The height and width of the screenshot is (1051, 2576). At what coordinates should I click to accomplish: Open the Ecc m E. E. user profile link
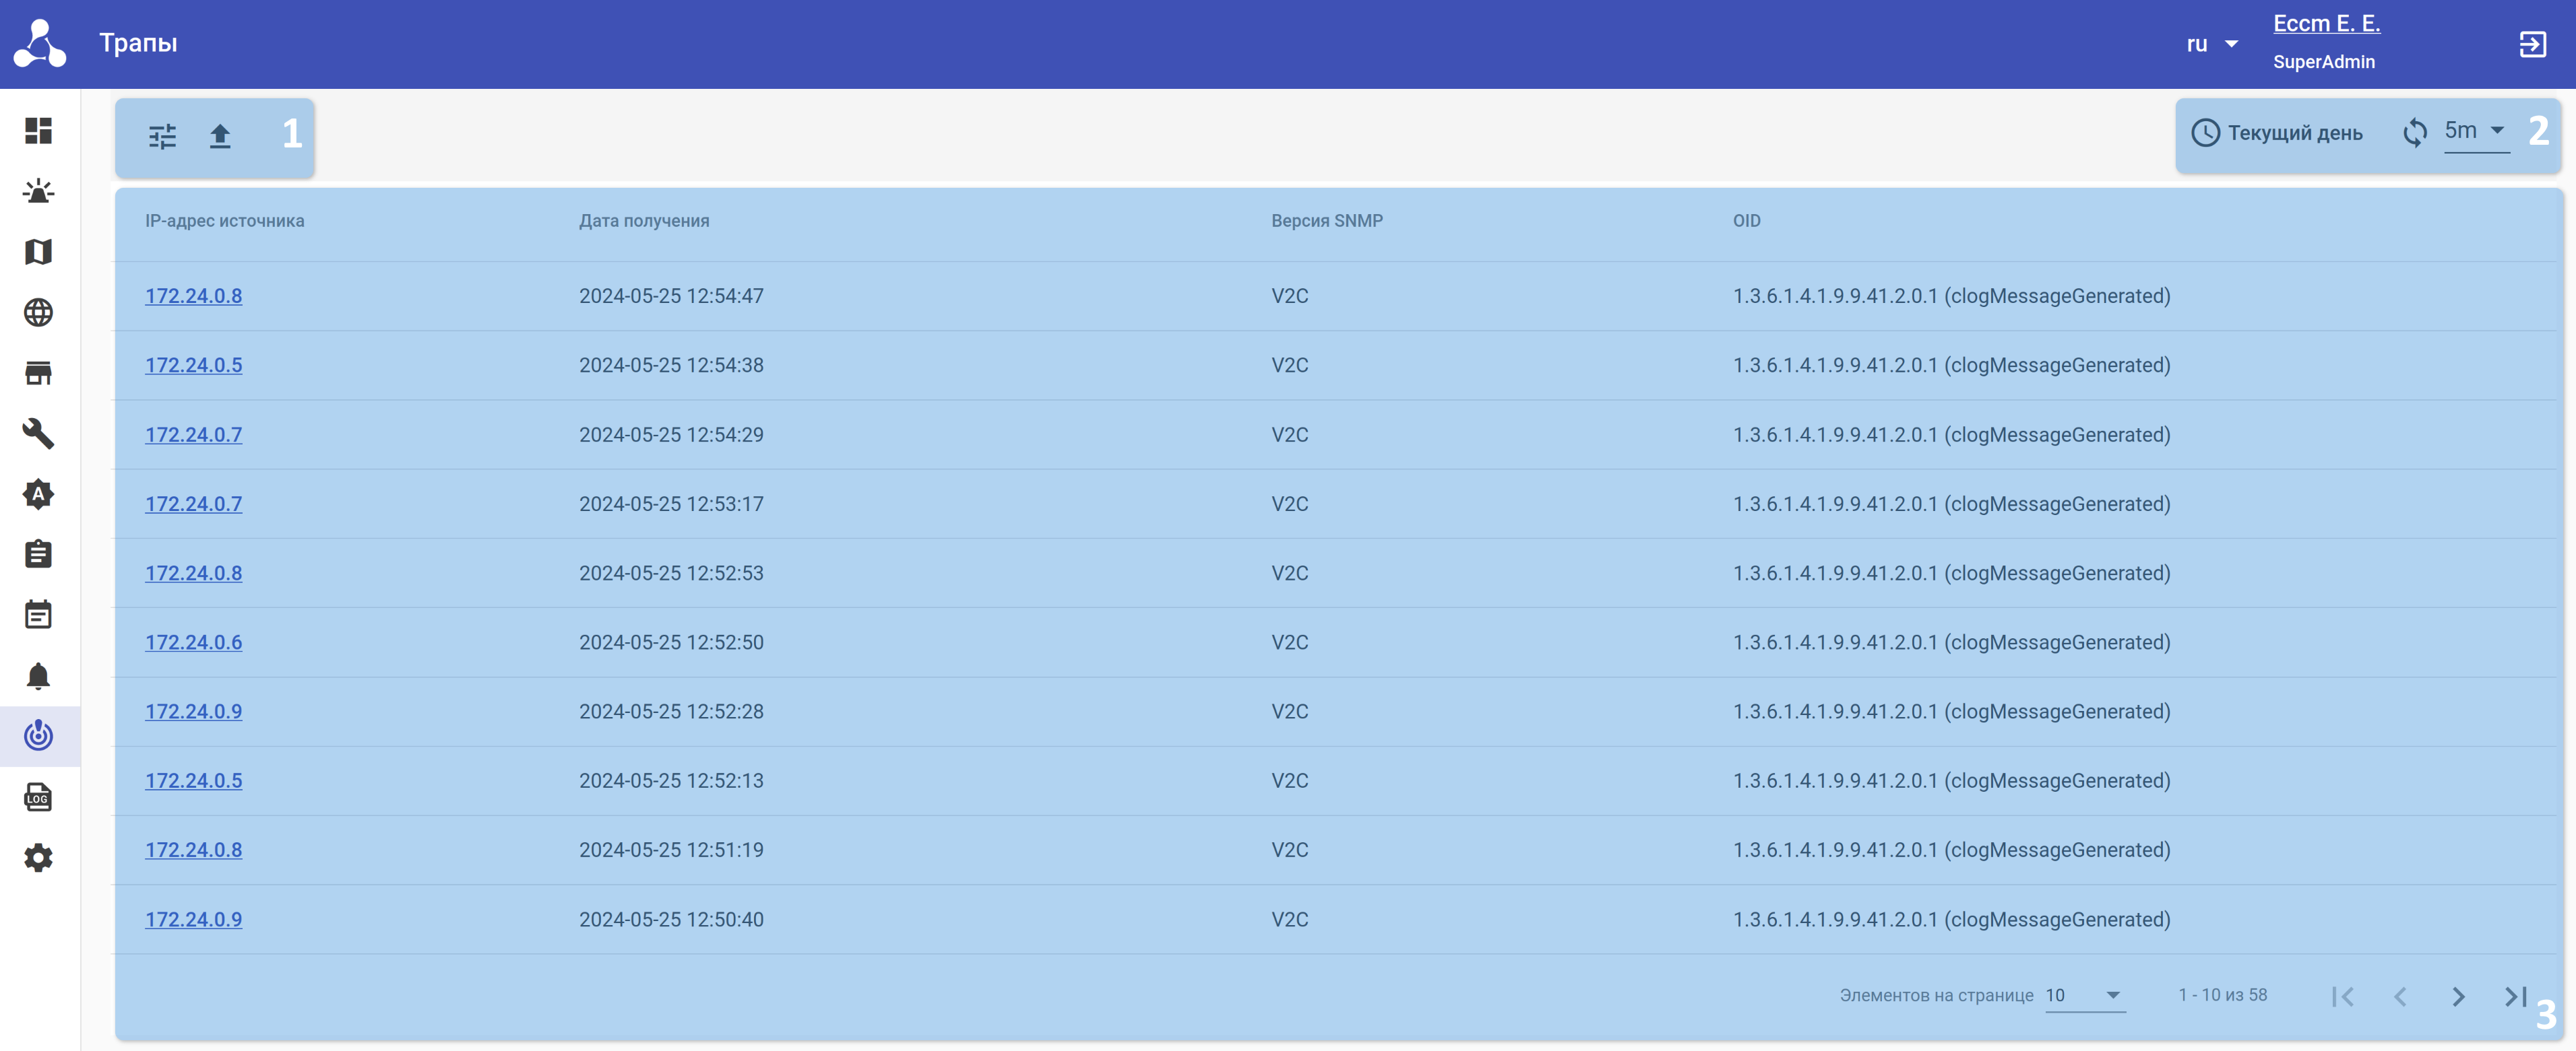(x=2326, y=23)
